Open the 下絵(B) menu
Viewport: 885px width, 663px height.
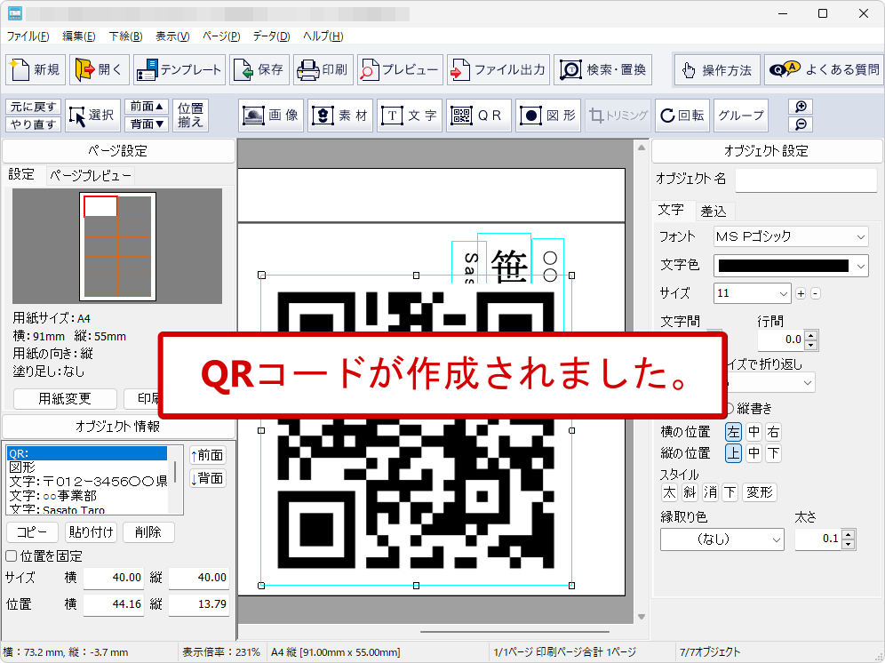point(125,36)
